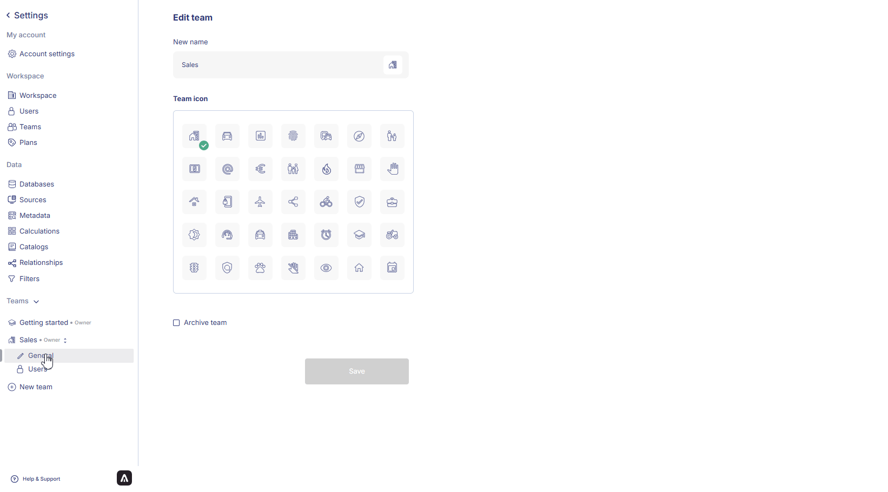Open the Databases page
This screenshot has height=492, width=888.
(37, 184)
